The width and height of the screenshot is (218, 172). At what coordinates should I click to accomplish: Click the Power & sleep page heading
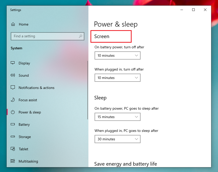(116, 24)
